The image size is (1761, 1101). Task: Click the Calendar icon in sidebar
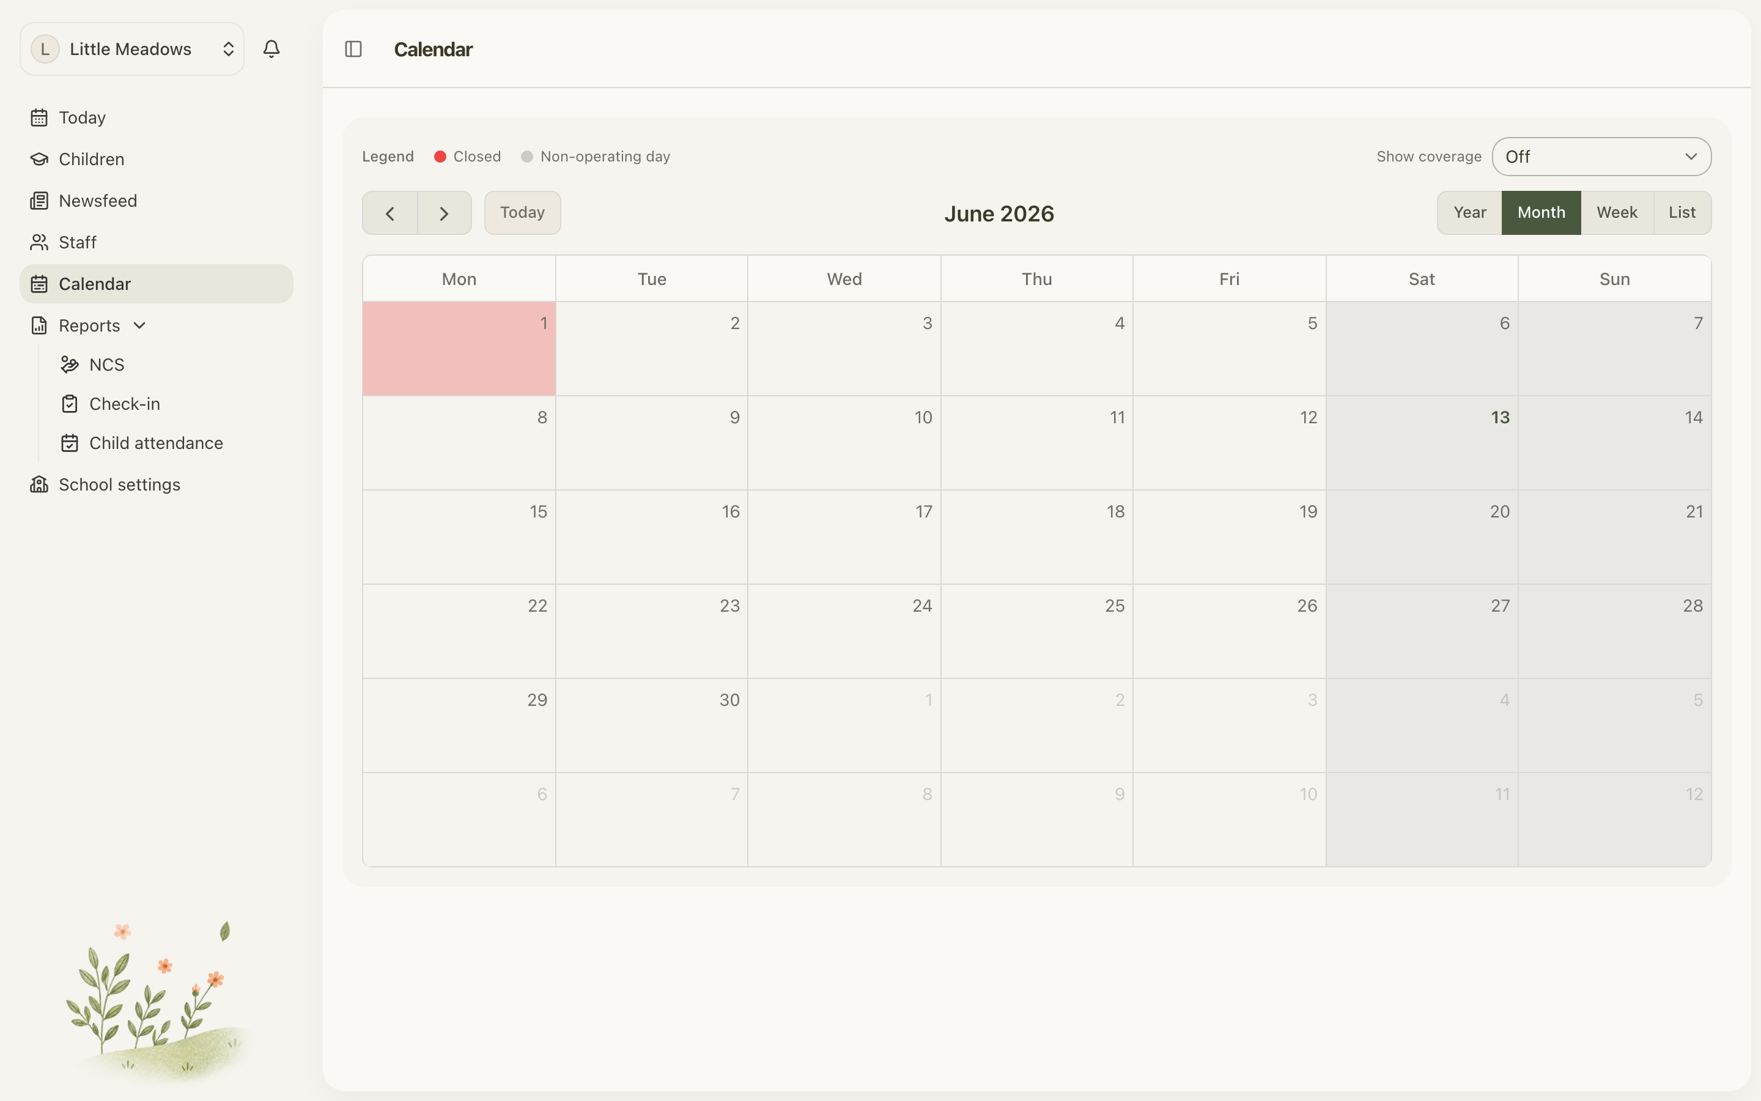tap(39, 284)
